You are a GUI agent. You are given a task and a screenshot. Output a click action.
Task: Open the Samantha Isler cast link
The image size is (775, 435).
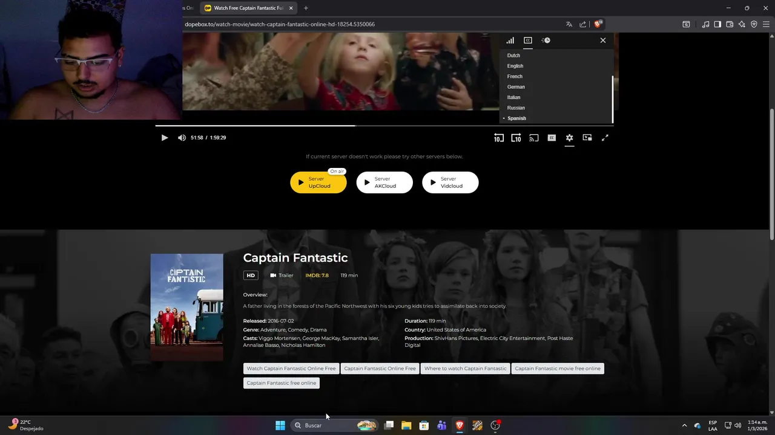360,338
